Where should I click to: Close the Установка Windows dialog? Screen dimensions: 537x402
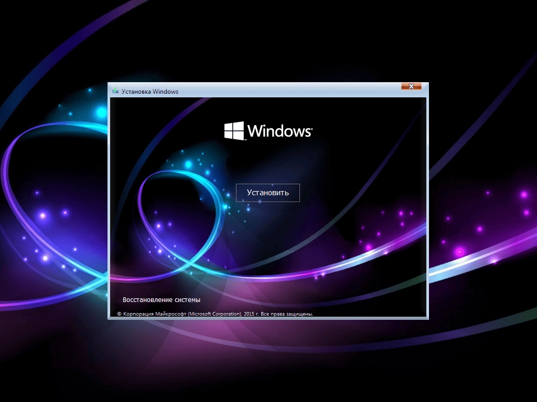411,86
